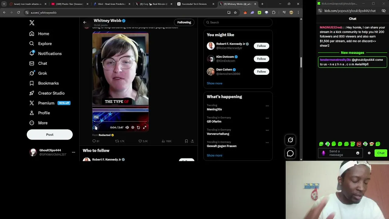Screen dimensions: 389x219
Task: Open the emoji picker in Kick chat
Action: (358, 153)
